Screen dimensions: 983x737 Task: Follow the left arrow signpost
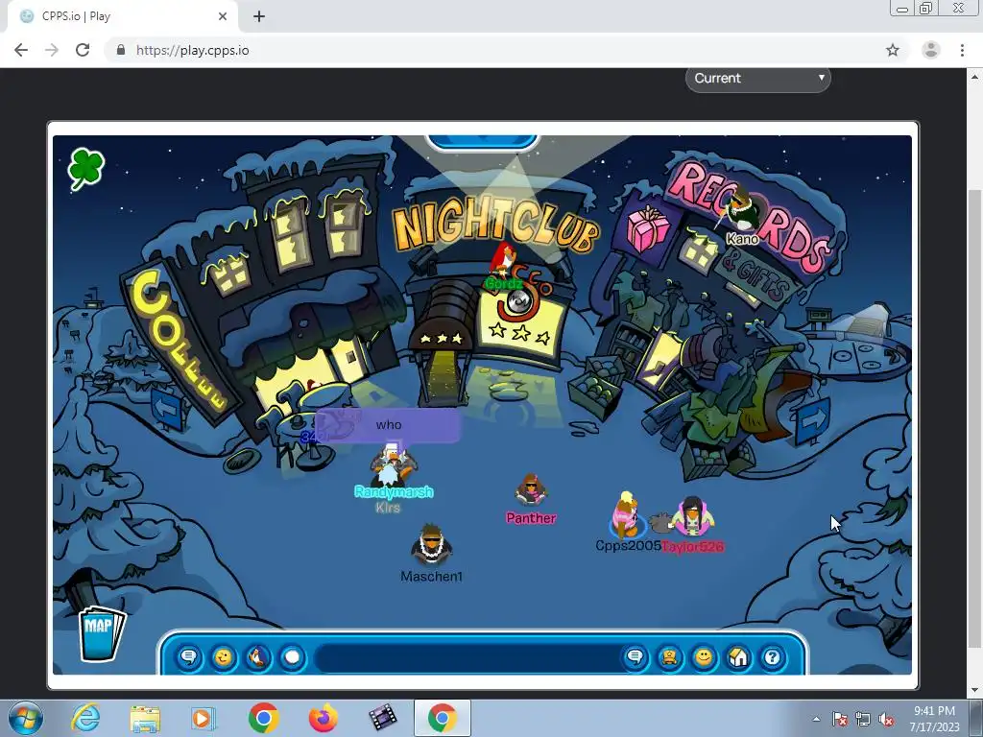[166, 409]
